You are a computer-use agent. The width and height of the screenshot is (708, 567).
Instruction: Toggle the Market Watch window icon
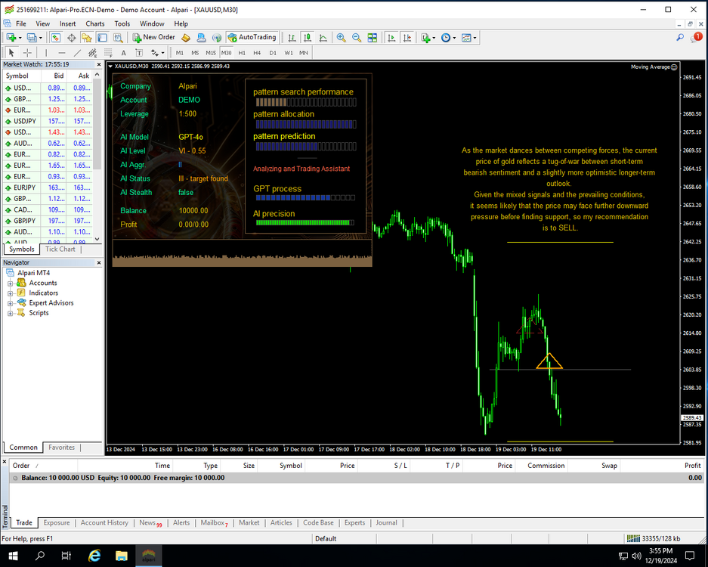(56, 38)
